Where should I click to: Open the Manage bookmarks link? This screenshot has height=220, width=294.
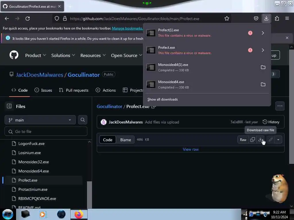point(127,28)
